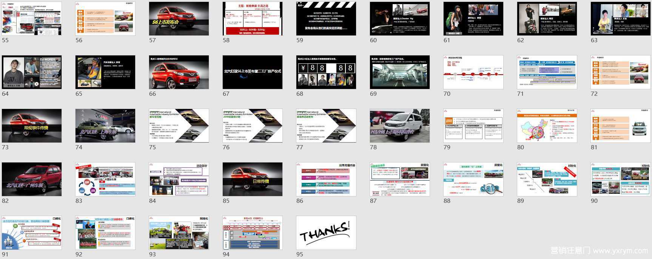
Task: Select slide 65 thumbnail
Action: tap(105, 72)
